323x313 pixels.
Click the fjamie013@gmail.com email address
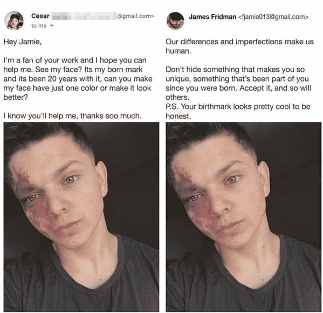coord(273,17)
